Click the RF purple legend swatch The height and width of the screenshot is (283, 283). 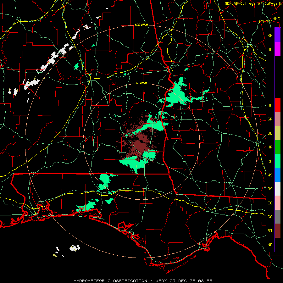(278, 35)
